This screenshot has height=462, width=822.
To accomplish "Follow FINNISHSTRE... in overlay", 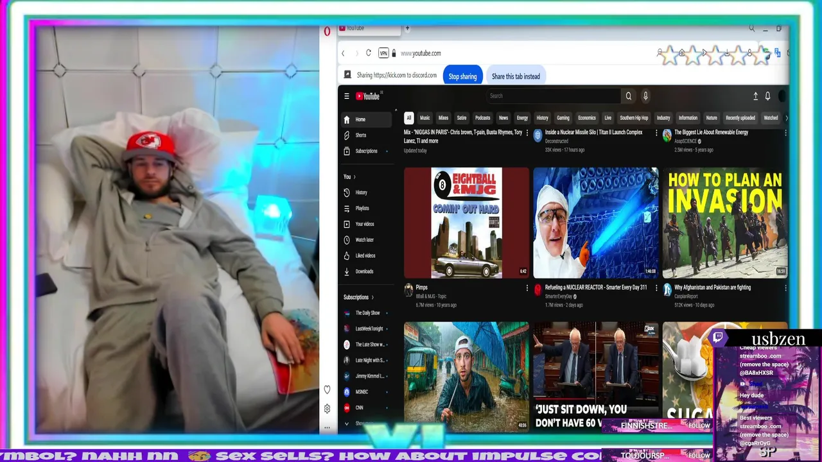I will tap(699, 426).
